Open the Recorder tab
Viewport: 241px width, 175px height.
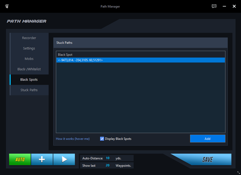click(x=29, y=38)
